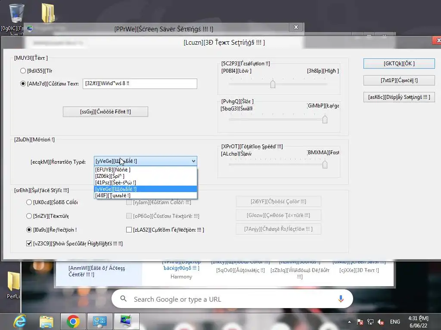Open File Explorer from the taskbar
Image resolution: width=441 pixels, height=330 pixels.
tap(47, 321)
